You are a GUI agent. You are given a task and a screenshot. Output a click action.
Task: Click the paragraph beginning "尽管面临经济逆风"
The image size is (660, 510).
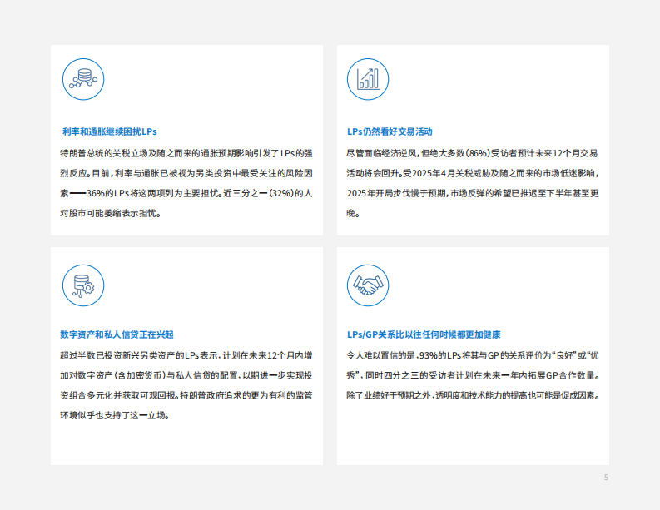[x=472, y=182]
